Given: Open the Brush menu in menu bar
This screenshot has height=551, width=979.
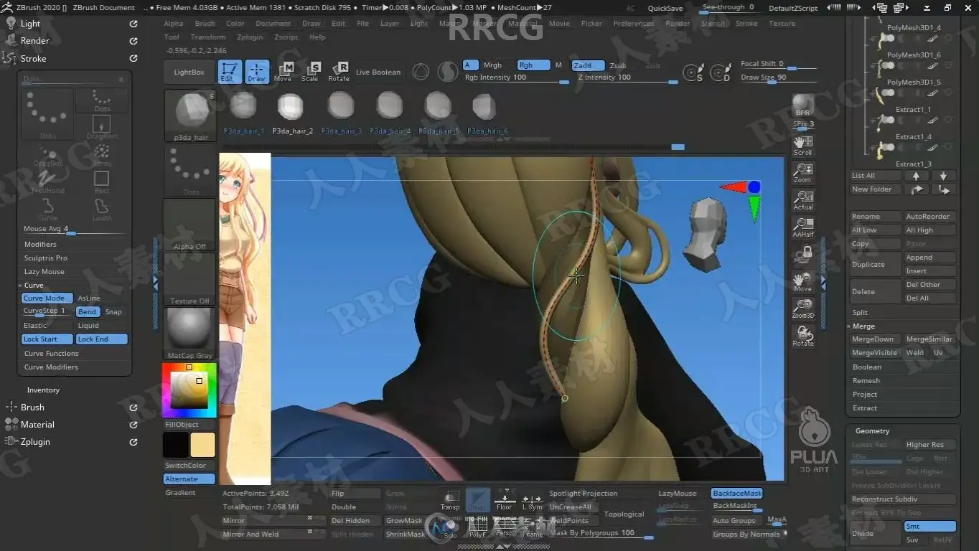Looking at the screenshot, I should coord(205,24).
